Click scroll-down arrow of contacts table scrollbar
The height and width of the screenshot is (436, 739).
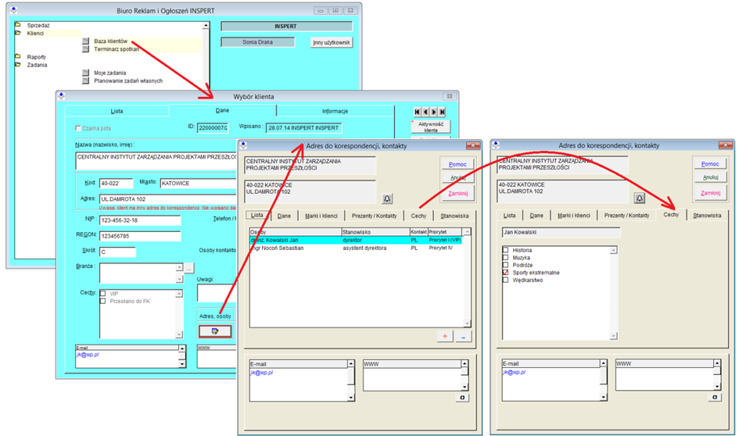pyautogui.click(x=467, y=323)
